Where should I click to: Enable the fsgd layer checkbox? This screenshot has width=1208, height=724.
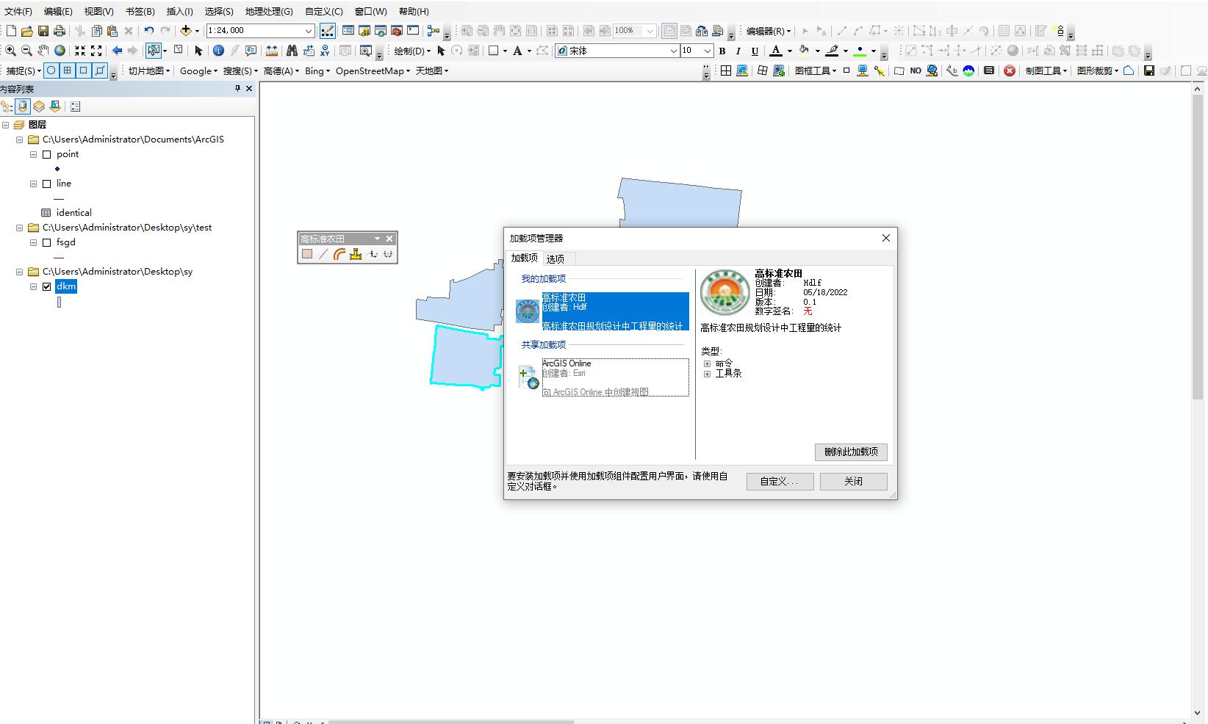point(47,242)
